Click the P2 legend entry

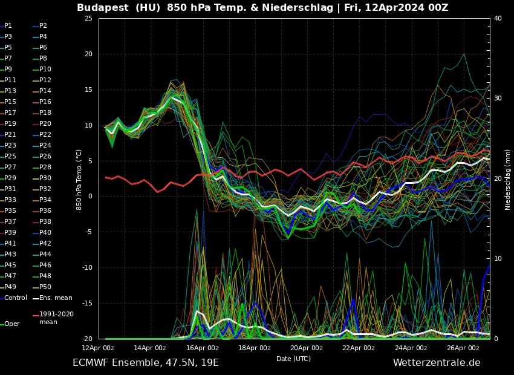[43, 26]
